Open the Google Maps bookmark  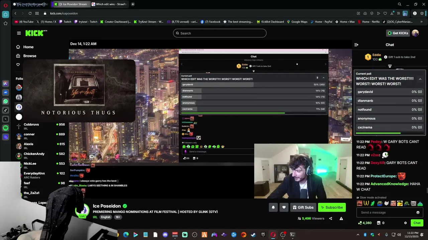(297, 22)
